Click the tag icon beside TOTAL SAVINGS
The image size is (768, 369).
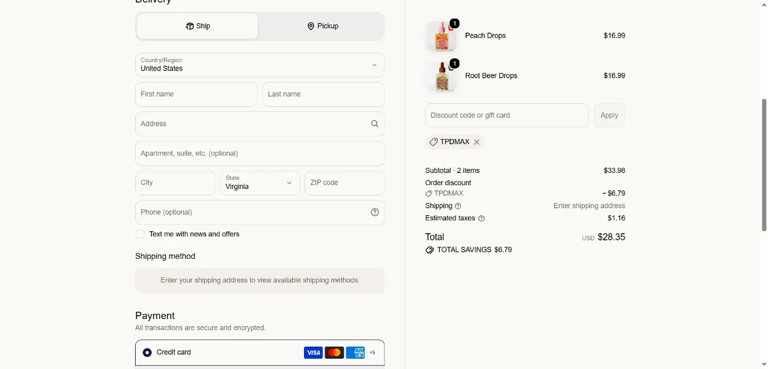[429, 250]
